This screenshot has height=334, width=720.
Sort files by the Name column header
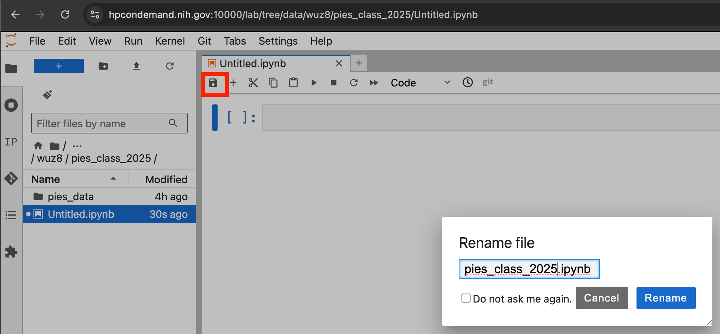[x=46, y=179]
